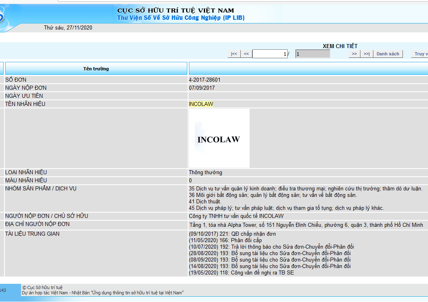Click the INCOLAW trademark logo image
The width and height of the screenshot is (428, 302).
pyautogui.click(x=219, y=138)
